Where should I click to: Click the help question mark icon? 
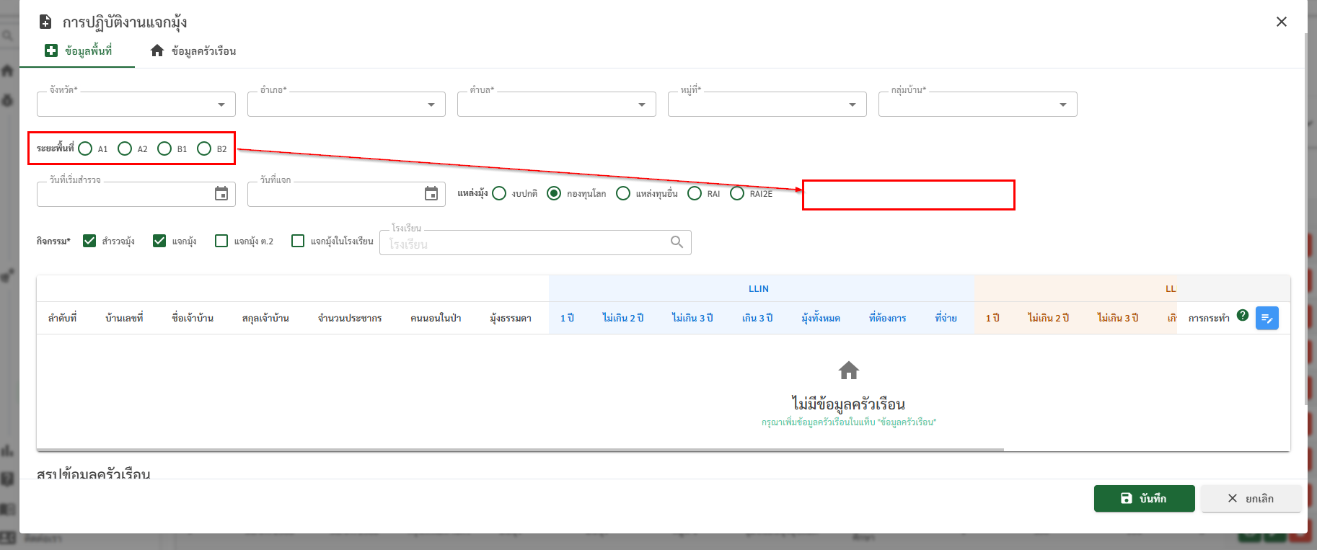pos(1242,315)
